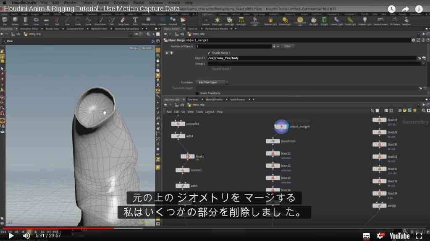Click the Watch later clock button
The image size is (430, 241).
click(x=392, y=9)
